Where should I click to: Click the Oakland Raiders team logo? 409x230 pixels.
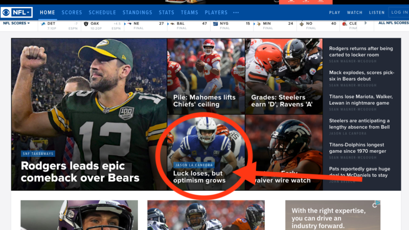tap(86, 24)
